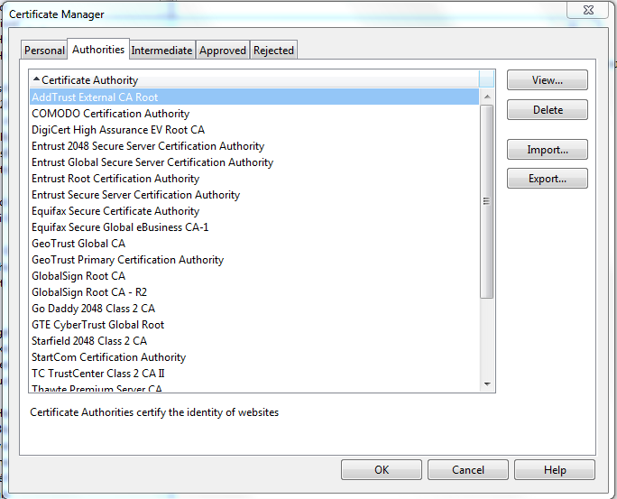The height and width of the screenshot is (499, 617).
Task: Switch to the Personal tab
Action: pyautogui.click(x=43, y=51)
